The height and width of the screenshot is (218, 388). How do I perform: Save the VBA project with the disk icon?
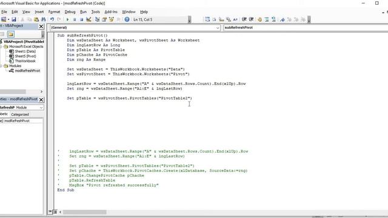14,19
